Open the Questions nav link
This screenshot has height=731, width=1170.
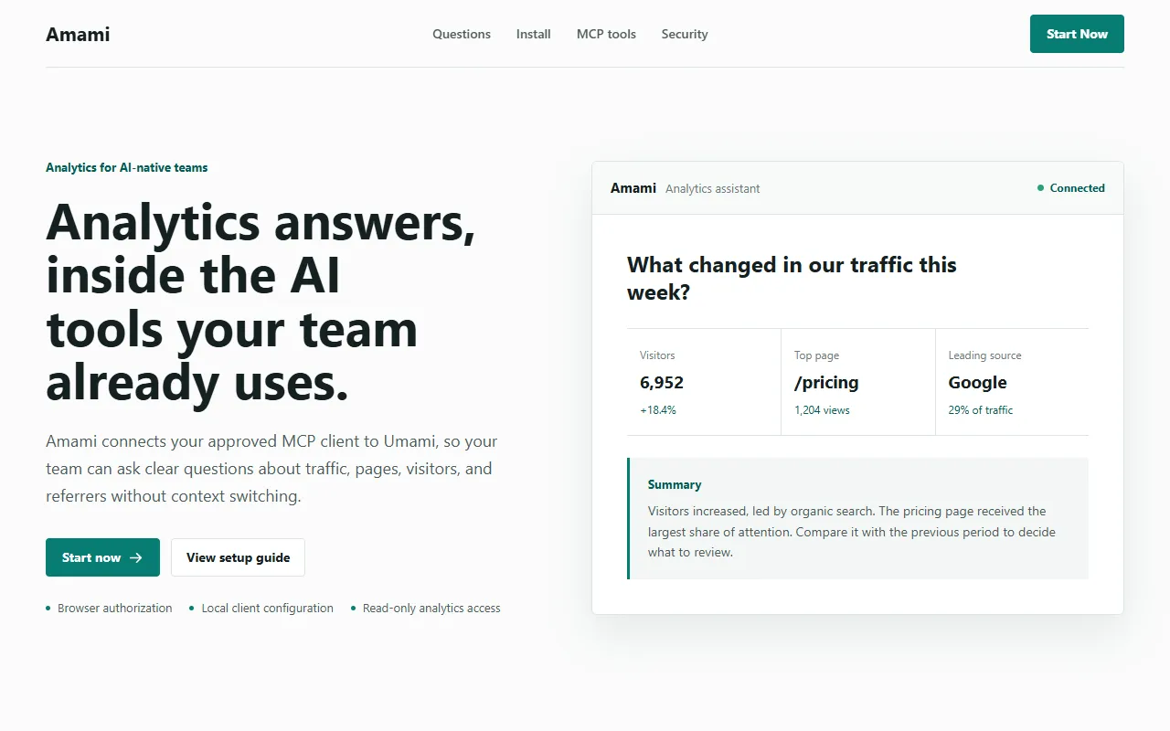click(462, 34)
